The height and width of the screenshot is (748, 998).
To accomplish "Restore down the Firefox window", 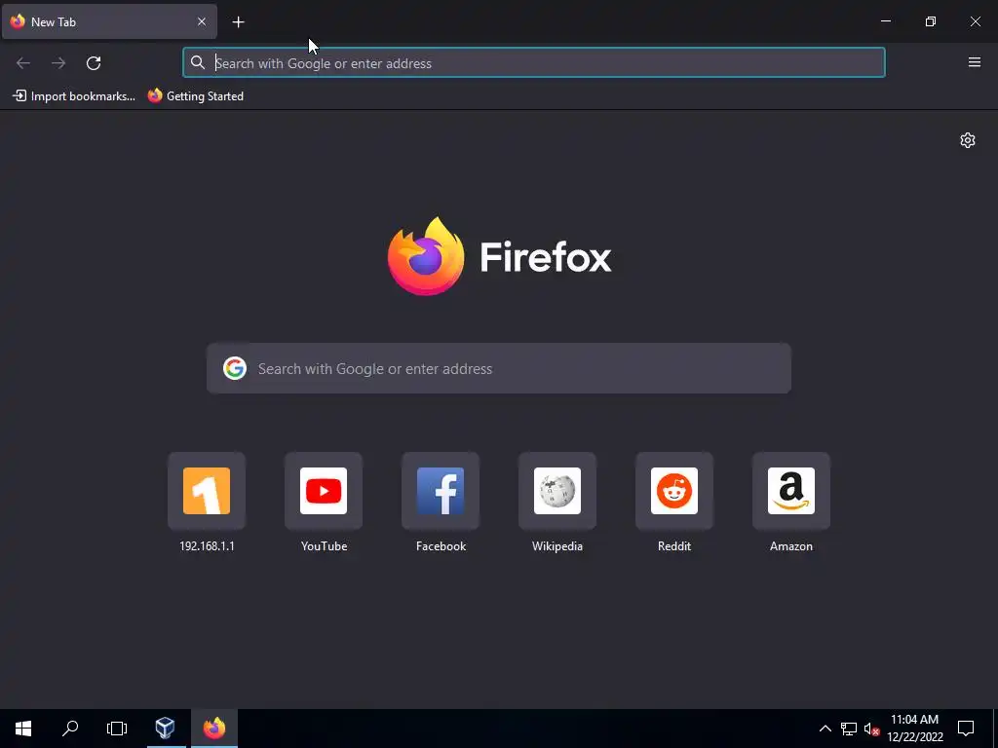I will click(931, 21).
